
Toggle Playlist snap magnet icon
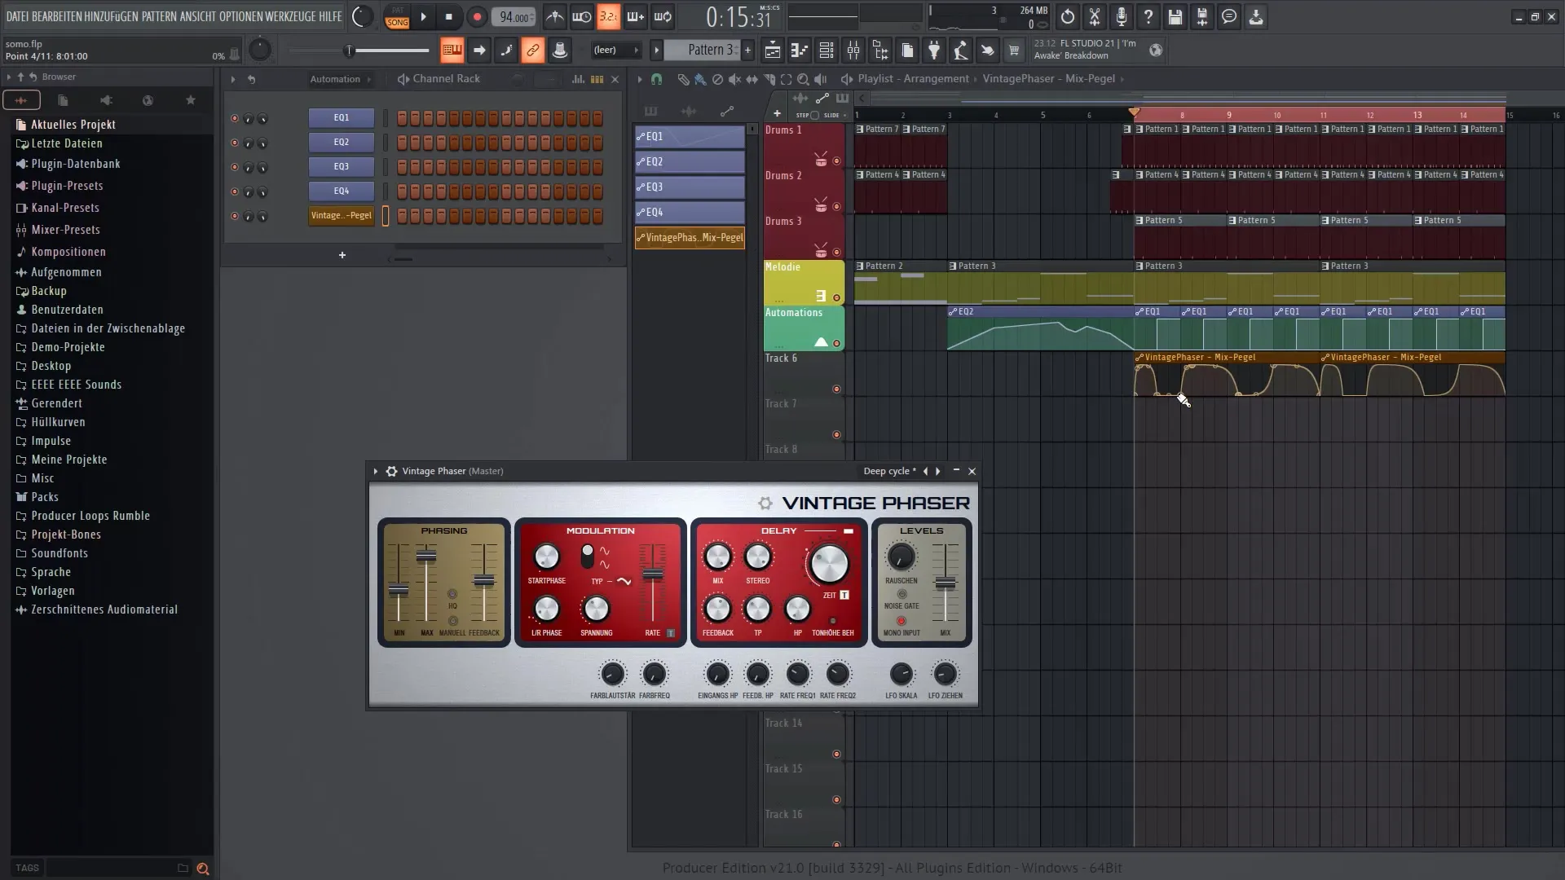(x=656, y=79)
